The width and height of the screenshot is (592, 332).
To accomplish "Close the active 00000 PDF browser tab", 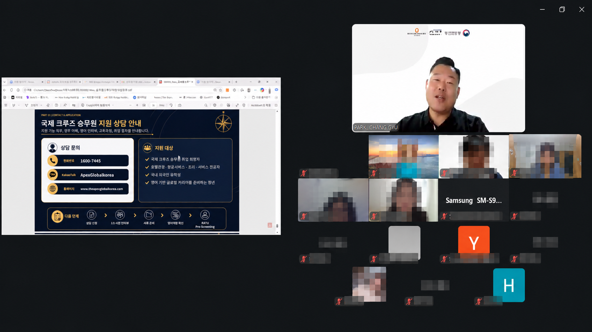I will (x=192, y=82).
